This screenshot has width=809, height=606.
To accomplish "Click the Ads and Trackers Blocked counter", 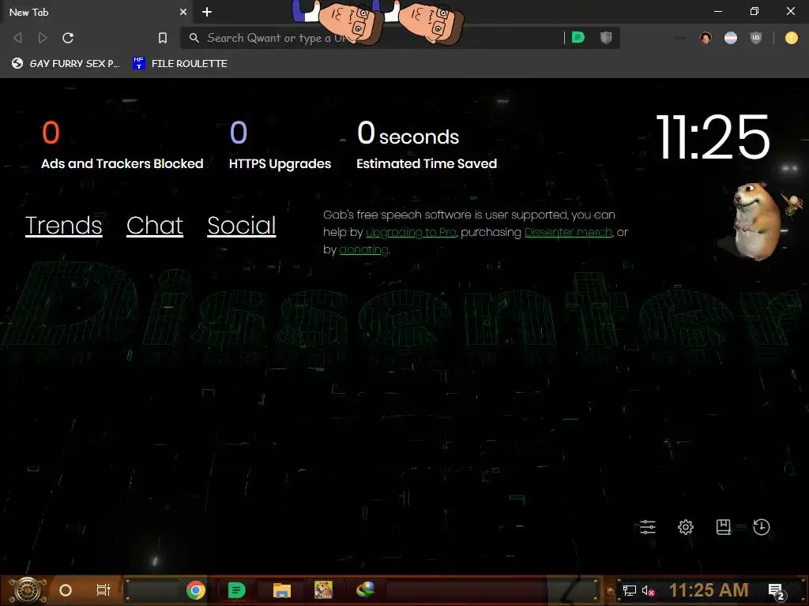I will [x=122, y=145].
